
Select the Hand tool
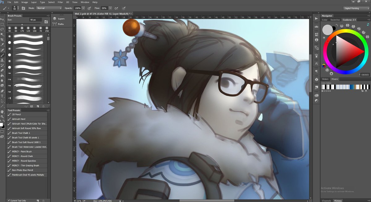click(2, 111)
